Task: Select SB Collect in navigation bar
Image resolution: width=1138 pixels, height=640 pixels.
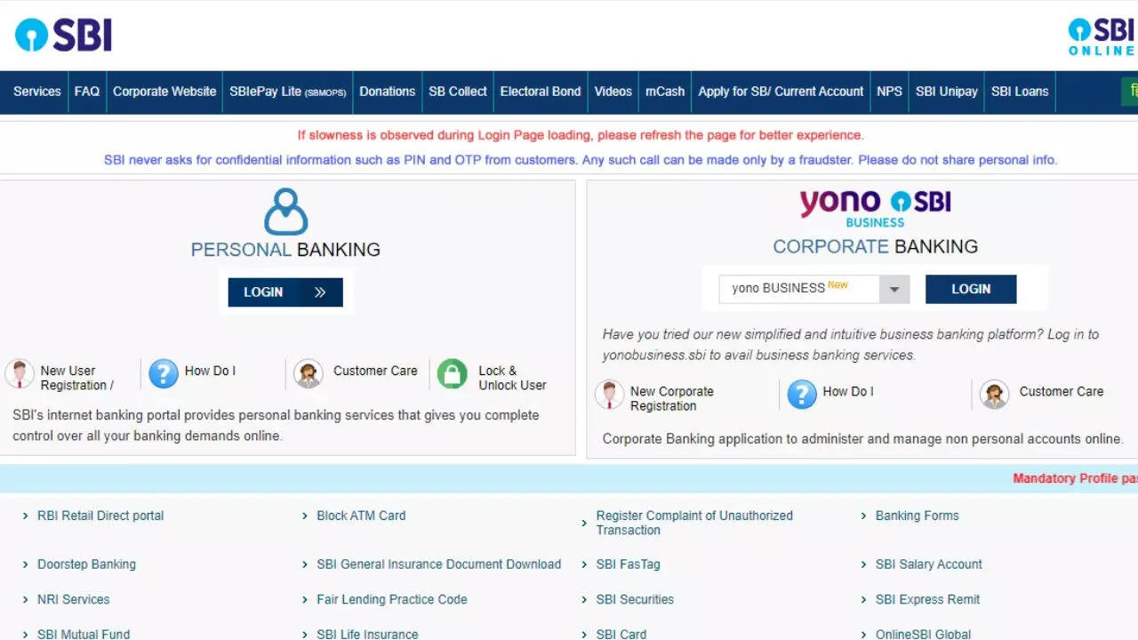Action: [x=457, y=92]
